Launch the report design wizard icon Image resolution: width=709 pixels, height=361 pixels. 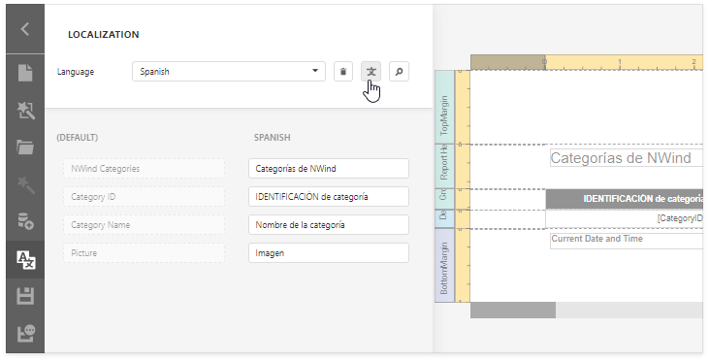(25, 110)
